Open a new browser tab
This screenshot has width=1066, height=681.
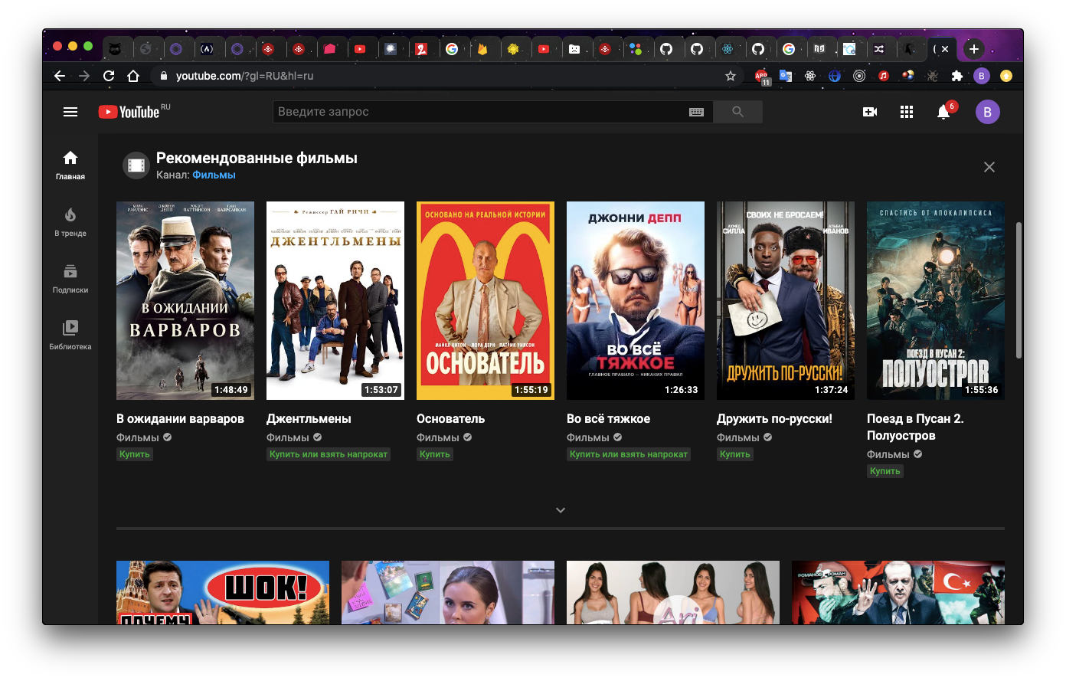click(x=973, y=49)
